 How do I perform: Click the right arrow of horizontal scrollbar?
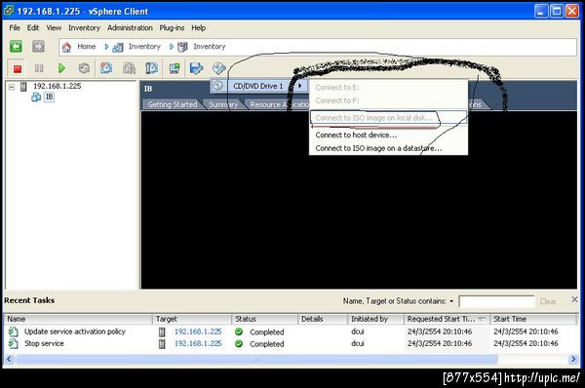[572, 360]
